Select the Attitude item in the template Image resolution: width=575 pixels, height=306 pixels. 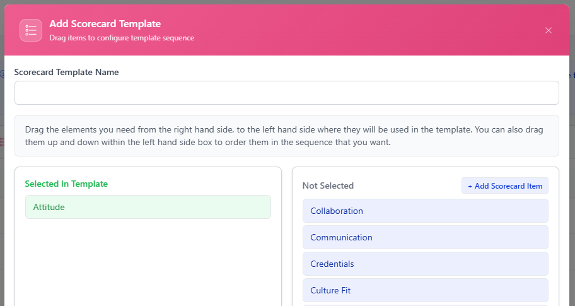(x=148, y=207)
